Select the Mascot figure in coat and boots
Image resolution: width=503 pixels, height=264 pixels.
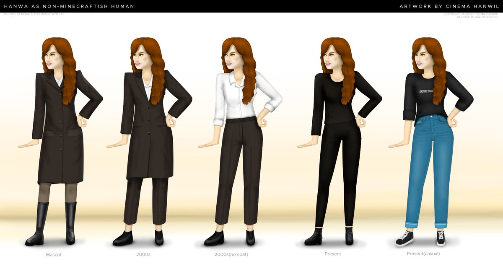[61, 142]
